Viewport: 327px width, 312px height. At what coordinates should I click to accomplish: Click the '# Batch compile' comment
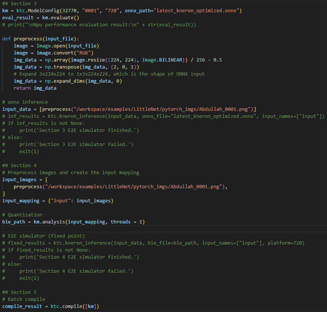[24, 299]
